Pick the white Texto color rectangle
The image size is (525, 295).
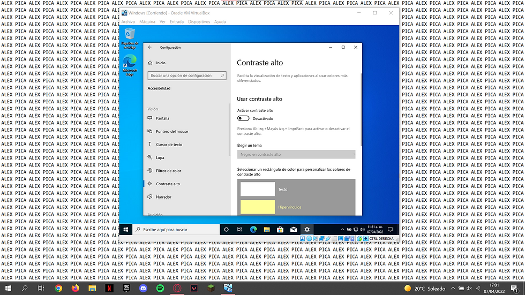(x=258, y=190)
